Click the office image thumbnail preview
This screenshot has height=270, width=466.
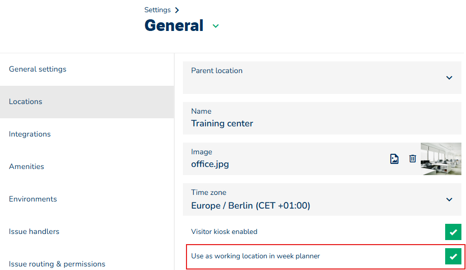pos(441,159)
